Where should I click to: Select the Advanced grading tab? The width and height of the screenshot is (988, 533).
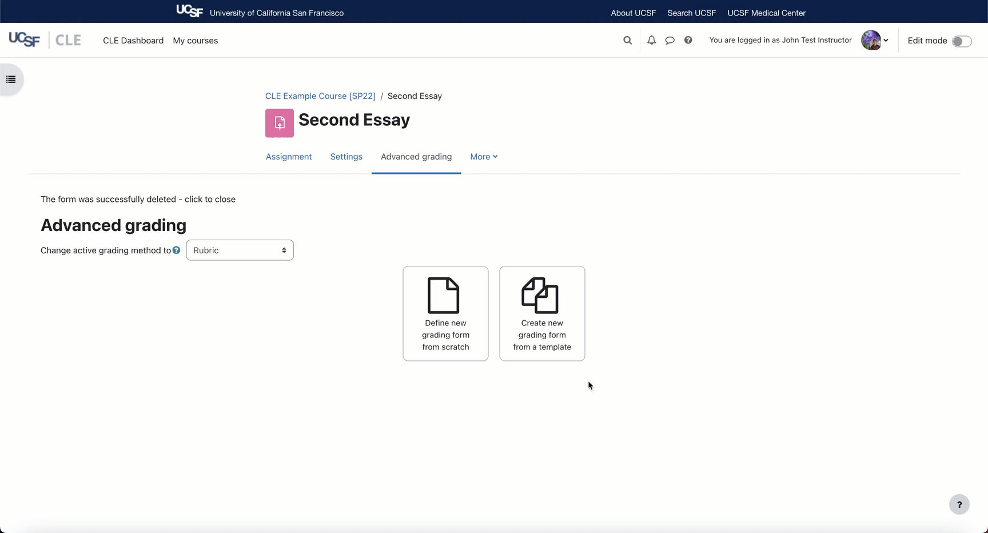(416, 157)
